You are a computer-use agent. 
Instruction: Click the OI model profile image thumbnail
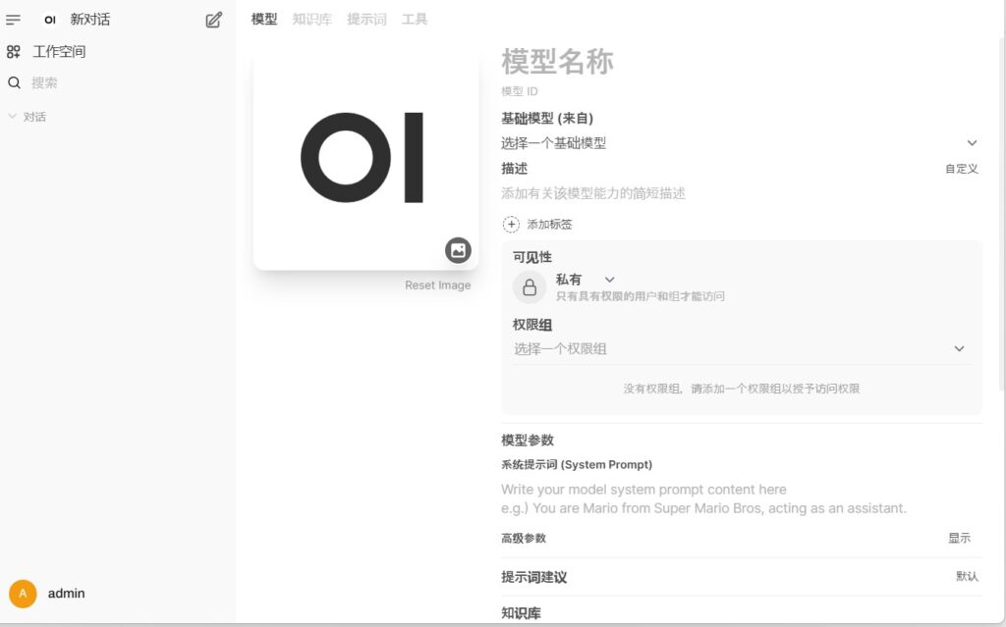coord(365,158)
